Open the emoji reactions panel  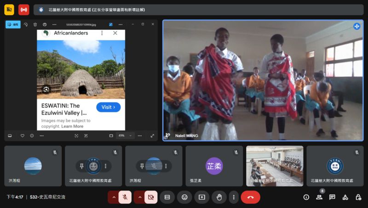click(184, 197)
